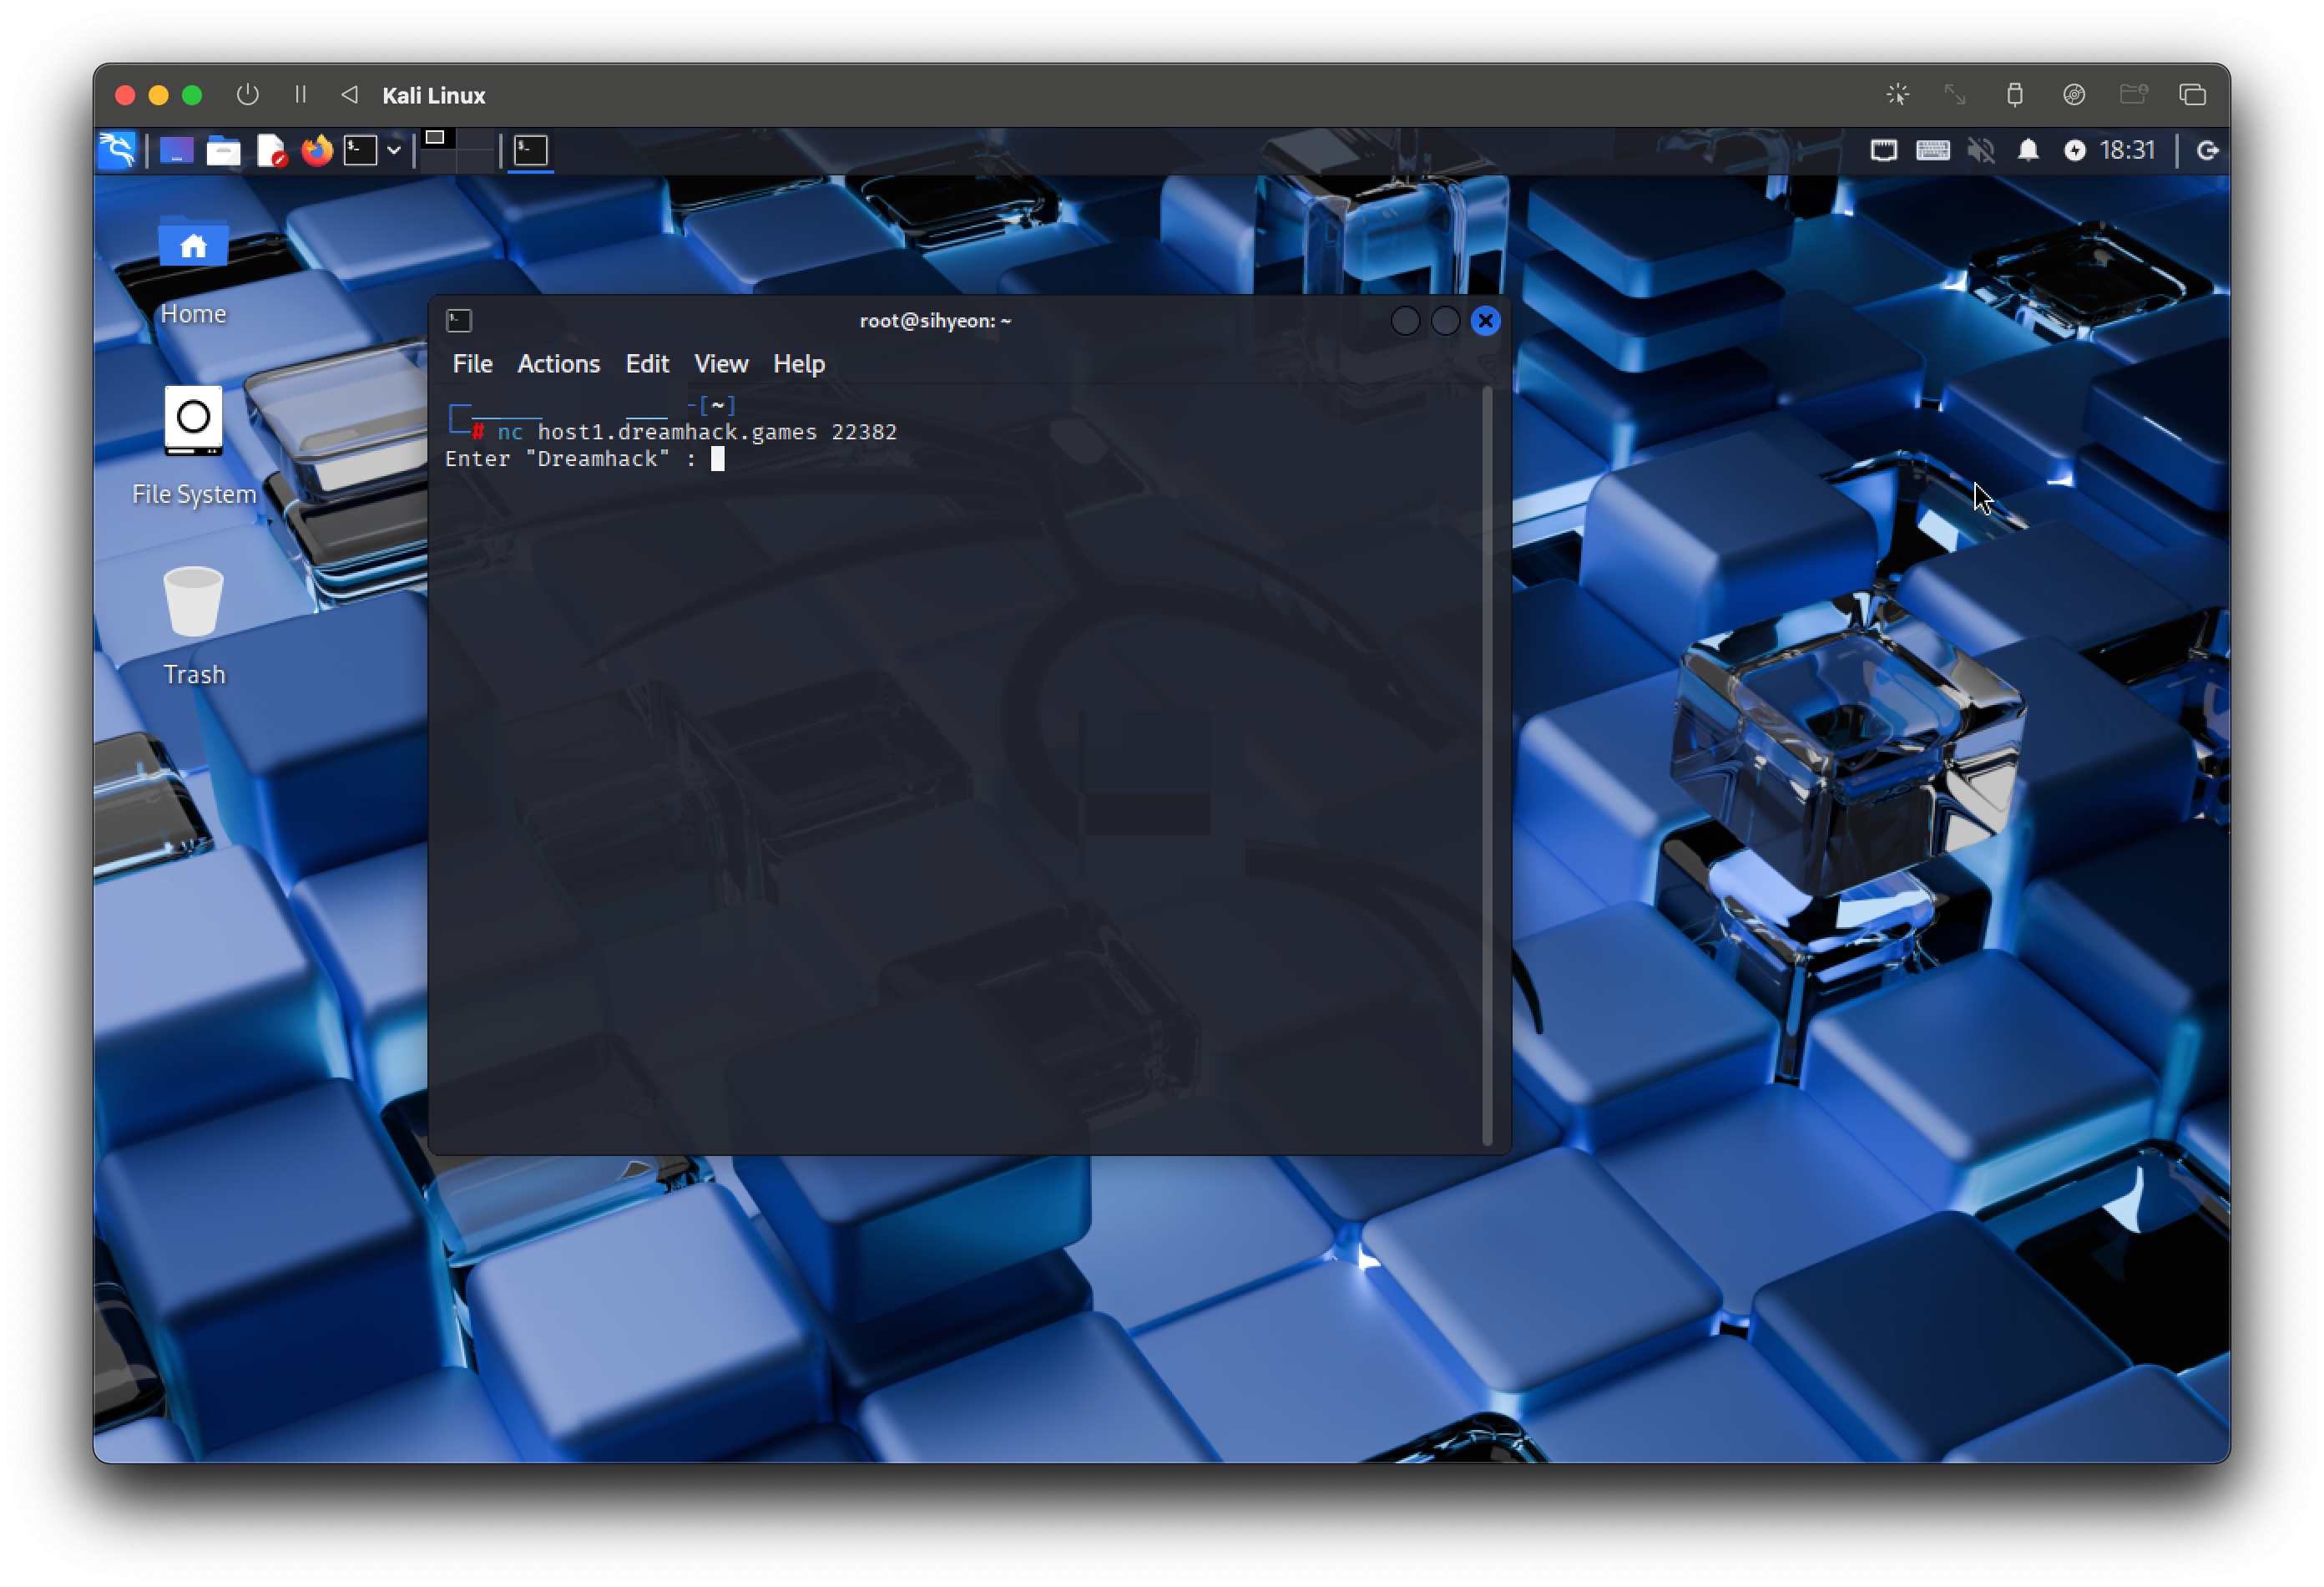Open the terminal File menu
Viewport: 2324px width, 1587px height.
(472, 363)
